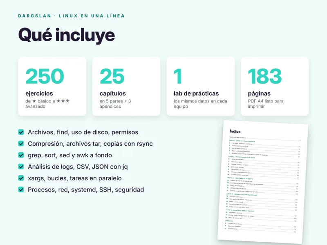Image resolution: width=327 pixels, height=245 pixels.
Task: Click the 'ejercicios' label
Action: 39,94
